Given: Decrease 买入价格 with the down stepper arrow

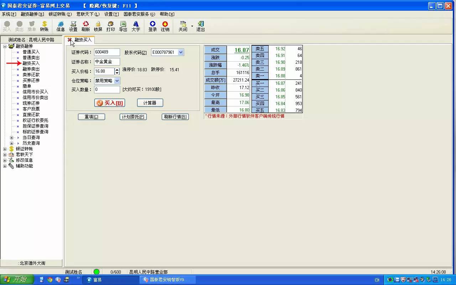Looking at the screenshot, I should 117,73.
